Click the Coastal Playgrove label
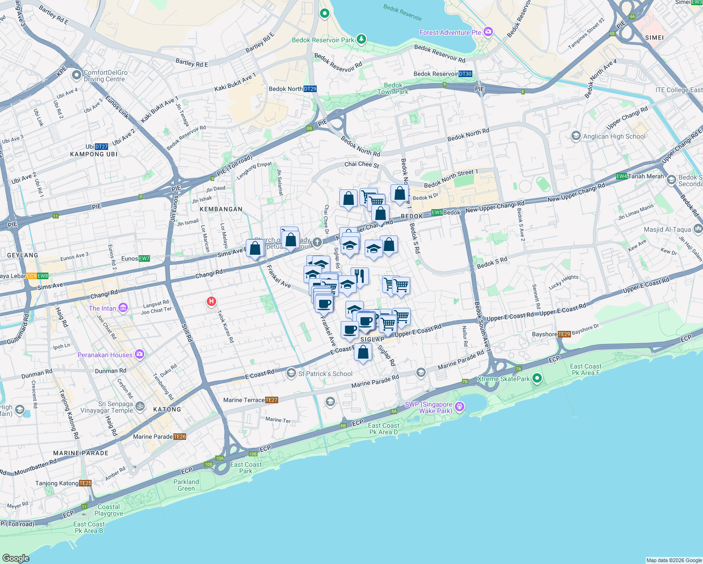The height and width of the screenshot is (564, 703). pos(109,510)
